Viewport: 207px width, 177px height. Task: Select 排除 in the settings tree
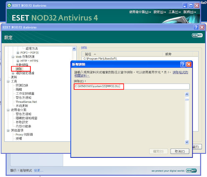click(x=19, y=69)
